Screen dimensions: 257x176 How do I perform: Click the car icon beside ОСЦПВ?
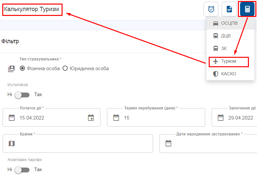pyautogui.click(x=216, y=23)
